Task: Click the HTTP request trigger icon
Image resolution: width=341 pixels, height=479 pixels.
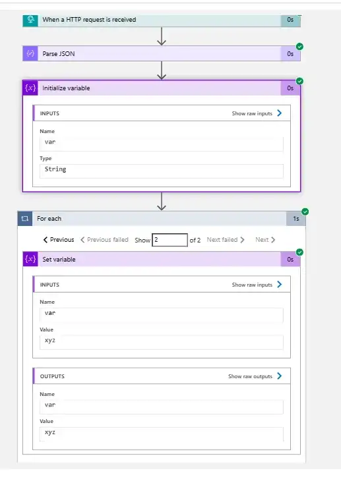Action: coord(30,20)
